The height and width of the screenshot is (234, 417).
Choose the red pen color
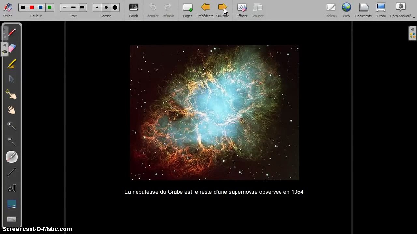point(32,7)
